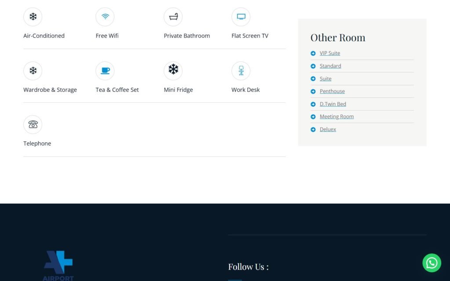This screenshot has height=281, width=450.
Task: Click the Wardrobe & Storage icon
Action: [33, 71]
